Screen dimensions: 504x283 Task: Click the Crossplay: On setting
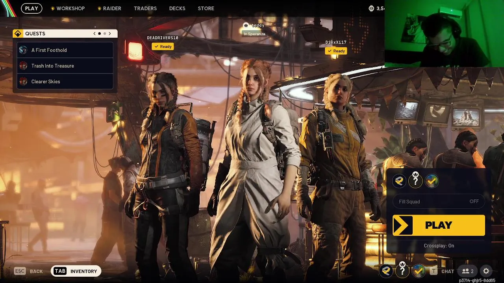pos(439,246)
